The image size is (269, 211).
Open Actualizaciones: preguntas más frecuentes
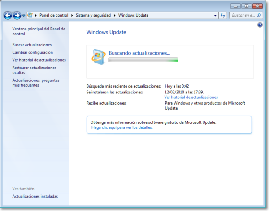coord(36,83)
